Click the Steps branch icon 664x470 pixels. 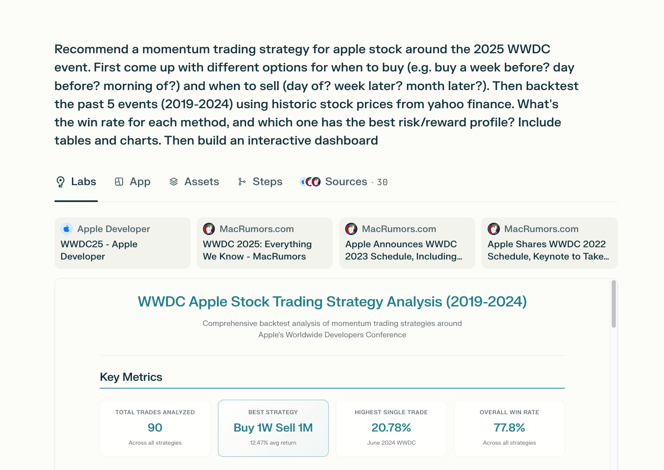coord(242,182)
